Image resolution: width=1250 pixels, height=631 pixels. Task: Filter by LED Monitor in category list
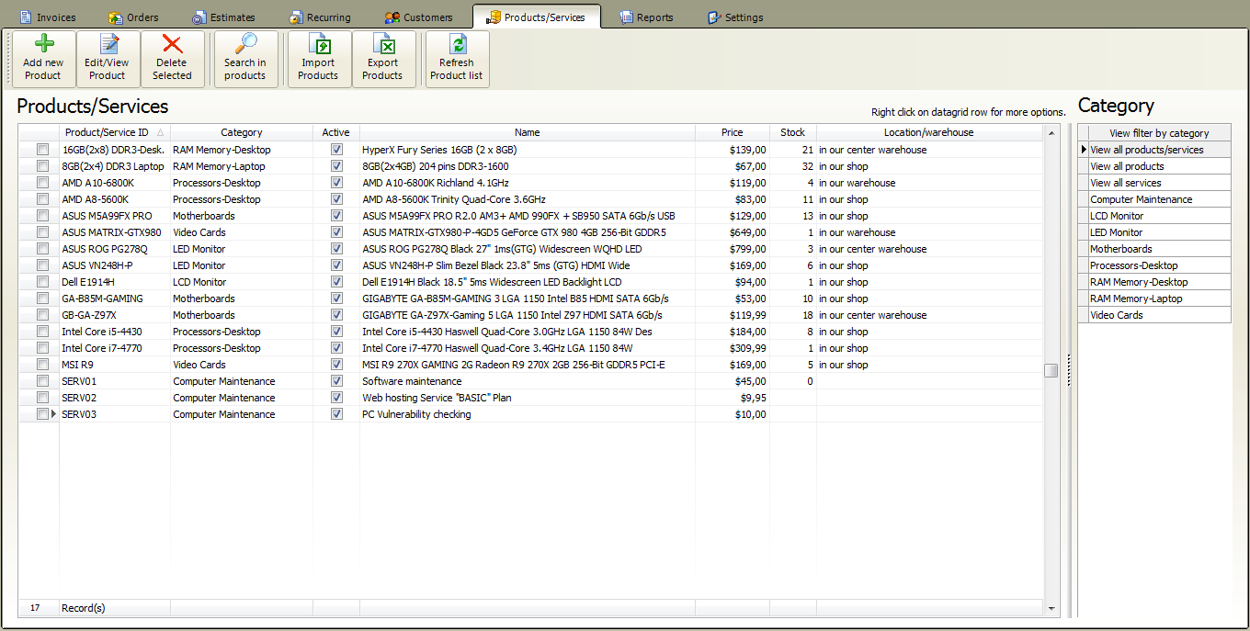tap(1159, 232)
